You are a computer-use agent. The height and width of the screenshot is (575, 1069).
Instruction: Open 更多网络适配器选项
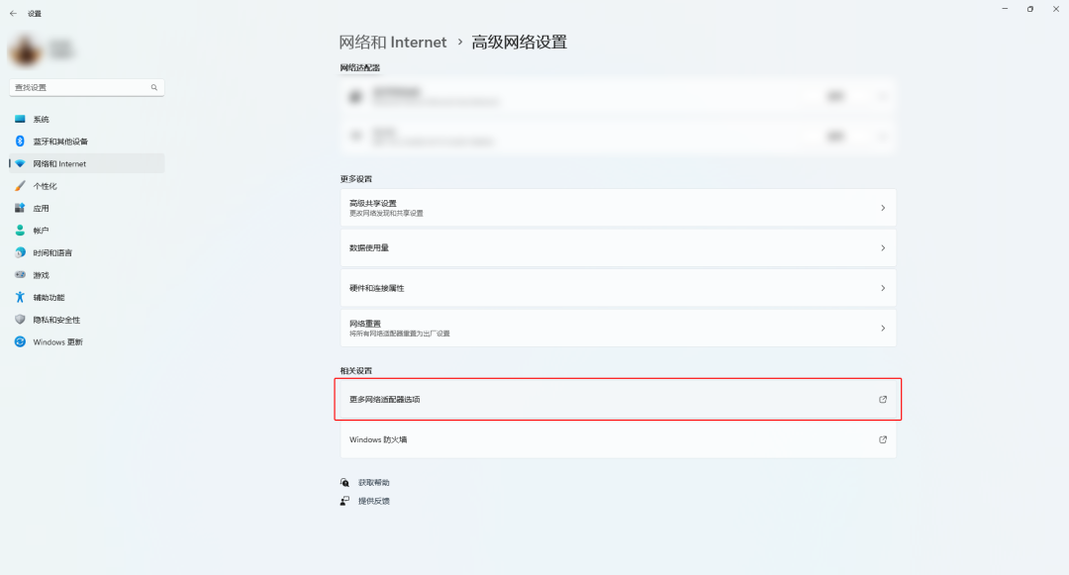[x=618, y=399]
